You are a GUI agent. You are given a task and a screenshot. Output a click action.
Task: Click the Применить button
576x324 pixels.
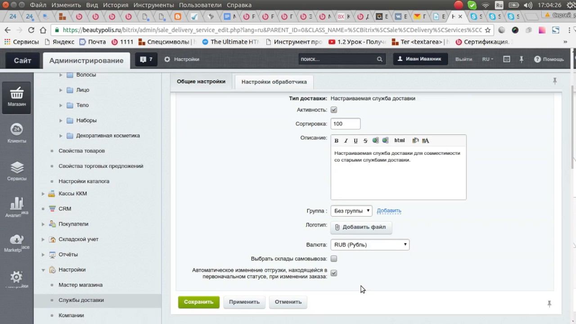244,302
